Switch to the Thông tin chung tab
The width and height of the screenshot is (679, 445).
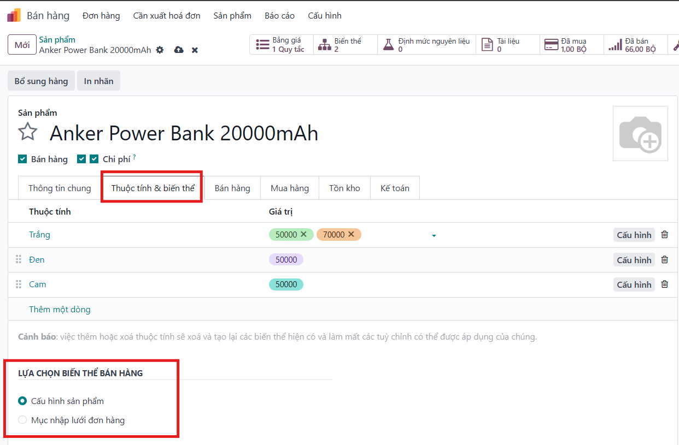point(60,188)
